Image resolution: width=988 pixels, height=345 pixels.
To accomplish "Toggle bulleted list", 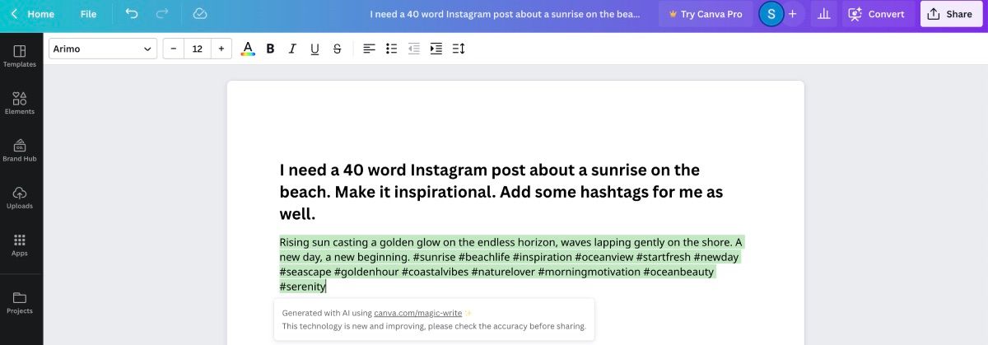I will click(x=392, y=49).
